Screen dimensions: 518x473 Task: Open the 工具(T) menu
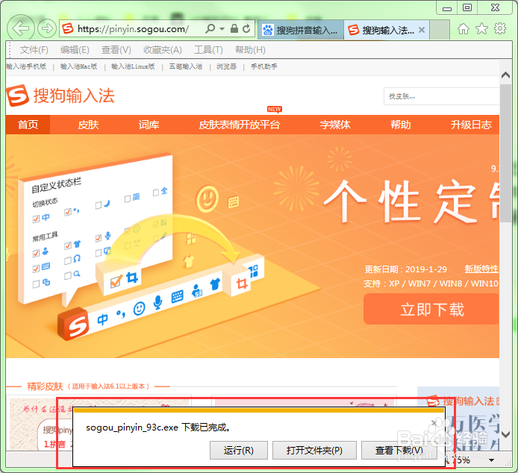click(x=208, y=50)
